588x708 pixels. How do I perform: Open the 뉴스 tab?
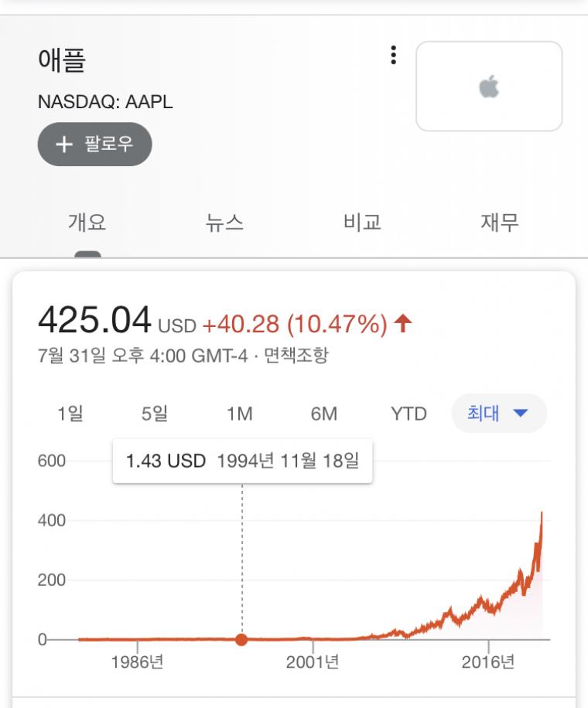click(x=224, y=223)
